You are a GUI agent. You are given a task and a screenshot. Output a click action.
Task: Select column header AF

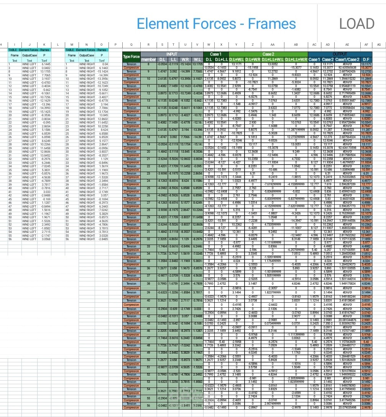click(x=366, y=45)
